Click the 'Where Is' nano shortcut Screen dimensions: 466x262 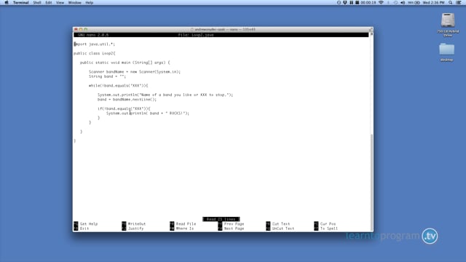pyautogui.click(x=181, y=229)
